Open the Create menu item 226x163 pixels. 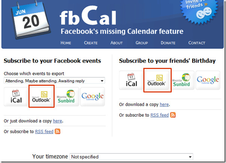[91, 43]
